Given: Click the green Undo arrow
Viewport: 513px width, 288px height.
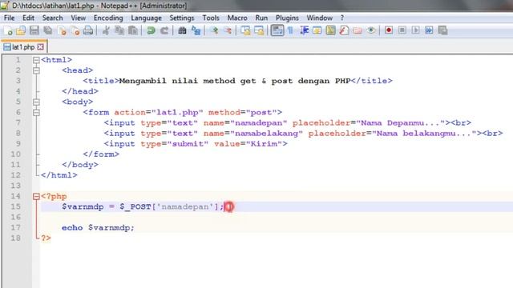Looking at the screenshot, I should [151, 30].
